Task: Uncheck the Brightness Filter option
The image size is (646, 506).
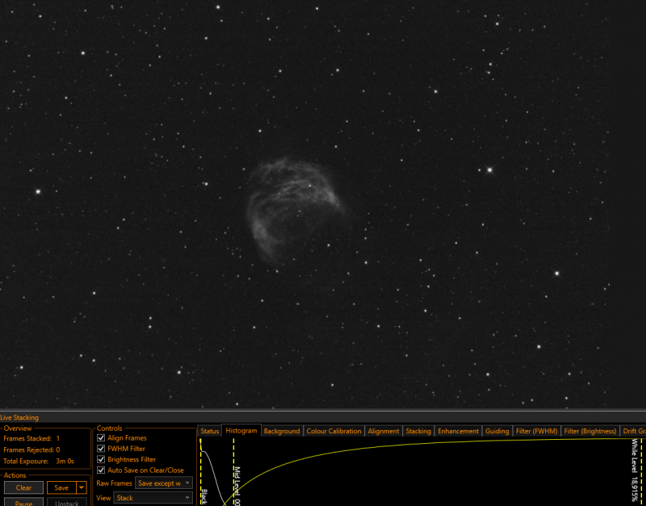Action: [x=101, y=459]
